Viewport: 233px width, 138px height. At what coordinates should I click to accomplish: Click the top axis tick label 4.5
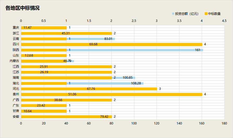click(x=224, y=21)
